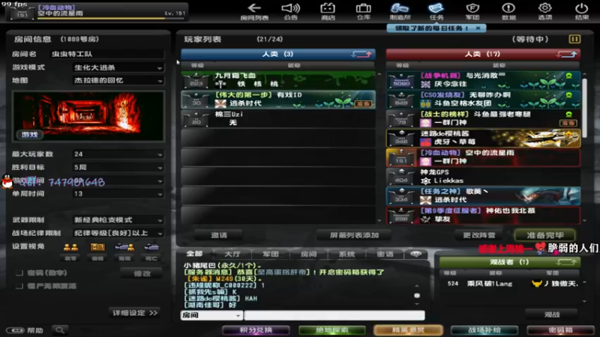
Task: Click the exit (结束) power icon
Action: 581,11
